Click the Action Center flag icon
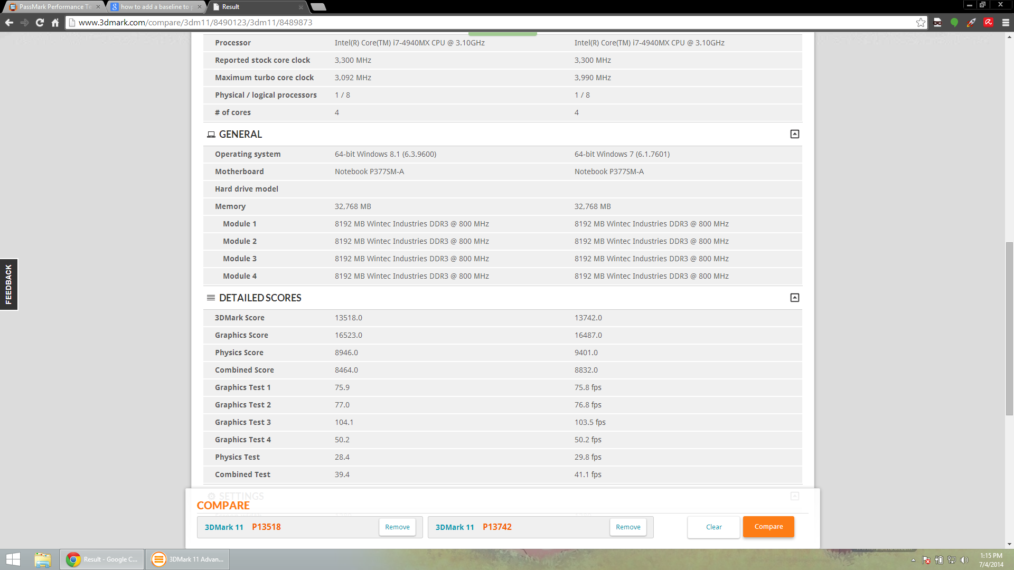This screenshot has width=1014, height=570. [926, 560]
